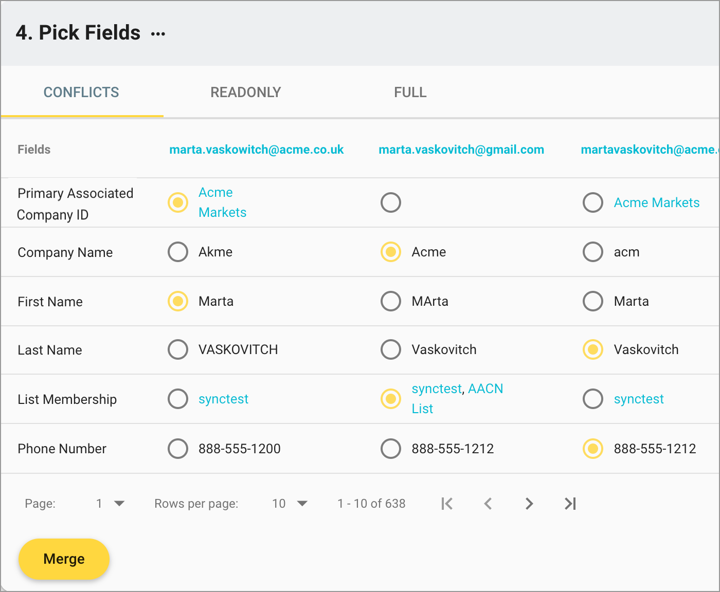Choose the empty Primary Associated Company ID option
Viewport: 720px width, 592px height.
pos(391,202)
